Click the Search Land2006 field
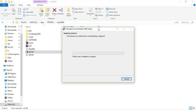Viewport: 196px width, 110px height. point(187,22)
